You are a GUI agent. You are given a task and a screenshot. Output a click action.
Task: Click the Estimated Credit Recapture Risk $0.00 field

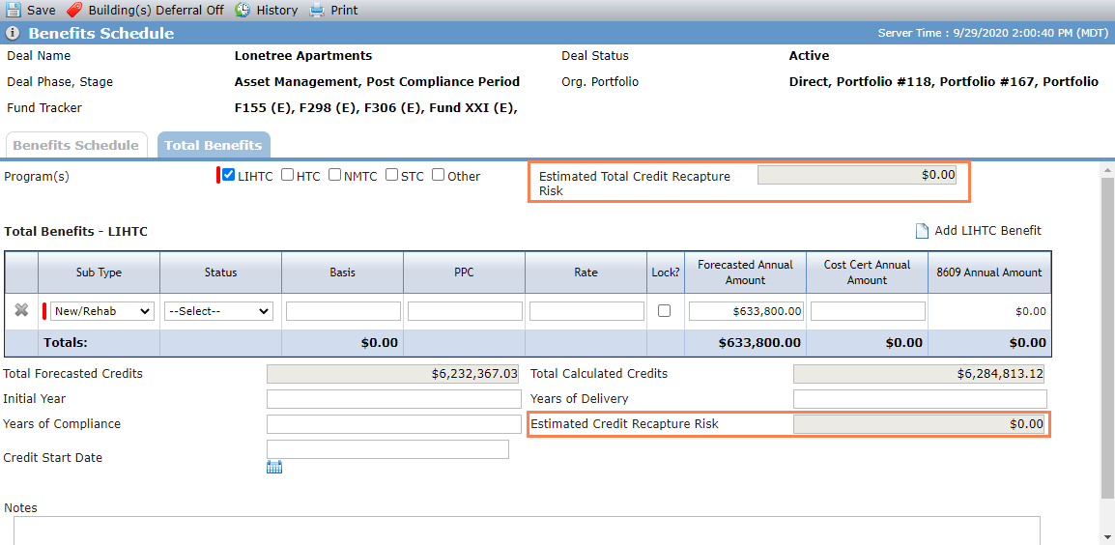pos(919,424)
